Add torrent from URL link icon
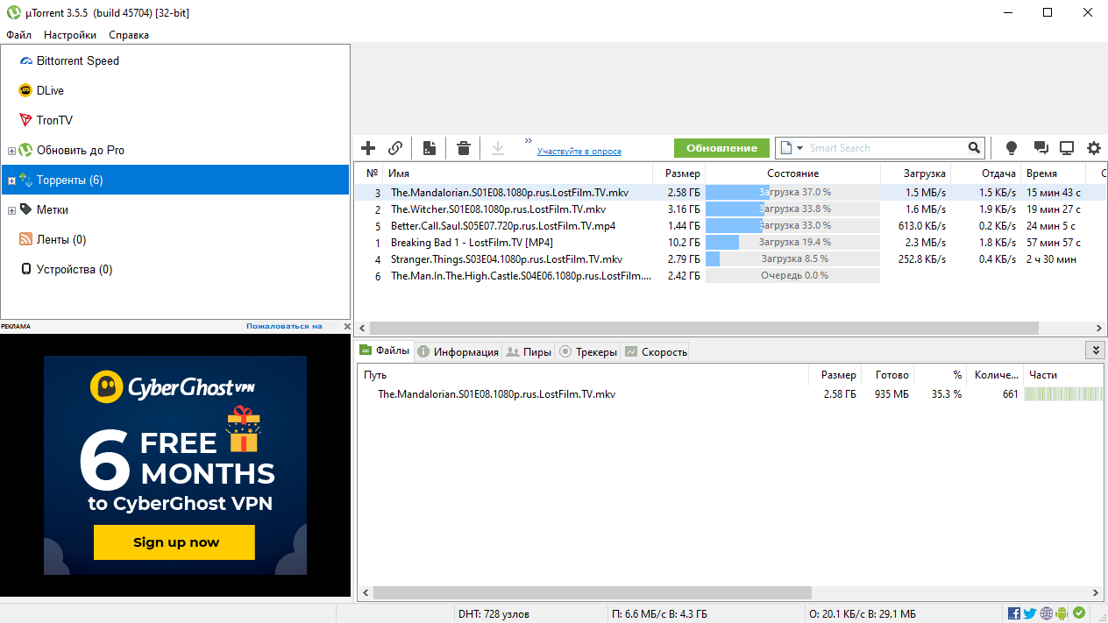This screenshot has width=1108, height=623. point(395,148)
